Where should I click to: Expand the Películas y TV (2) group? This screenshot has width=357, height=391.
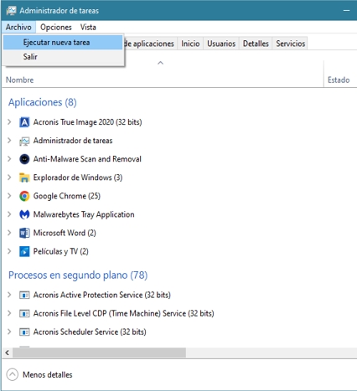[x=9, y=251]
